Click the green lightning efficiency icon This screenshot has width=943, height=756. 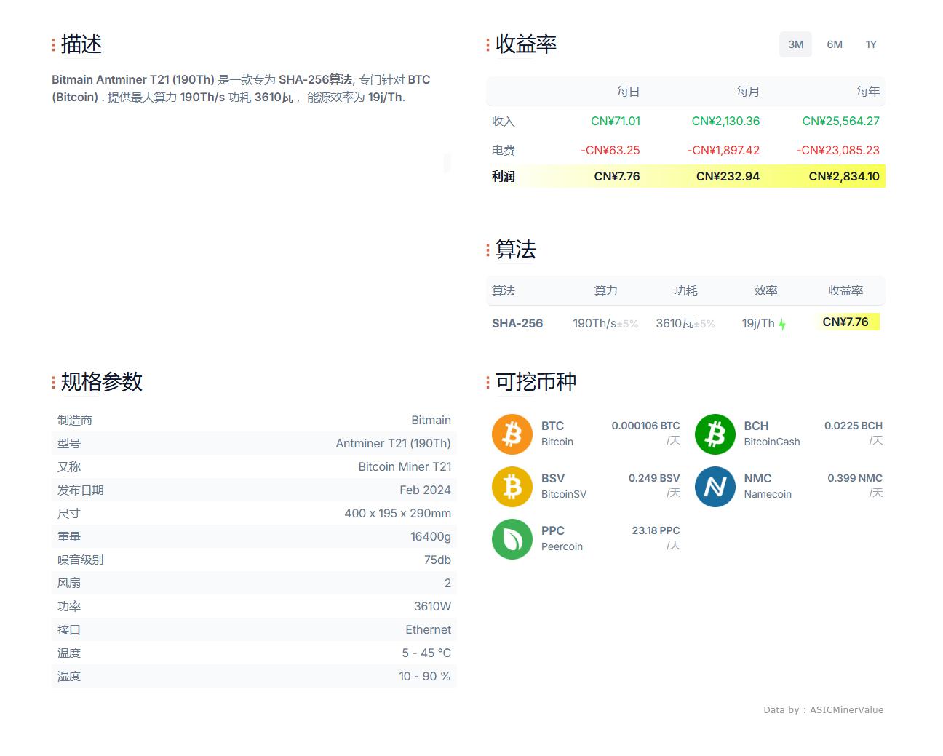pyautogui.click(x=782, y=324)
